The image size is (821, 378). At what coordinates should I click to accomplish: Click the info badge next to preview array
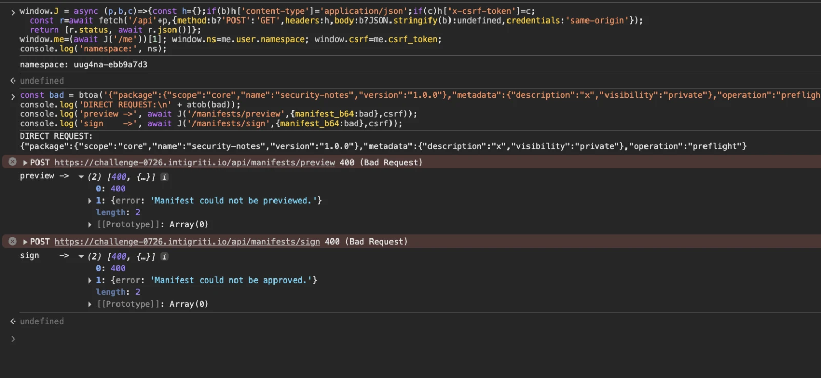[164, 177]
